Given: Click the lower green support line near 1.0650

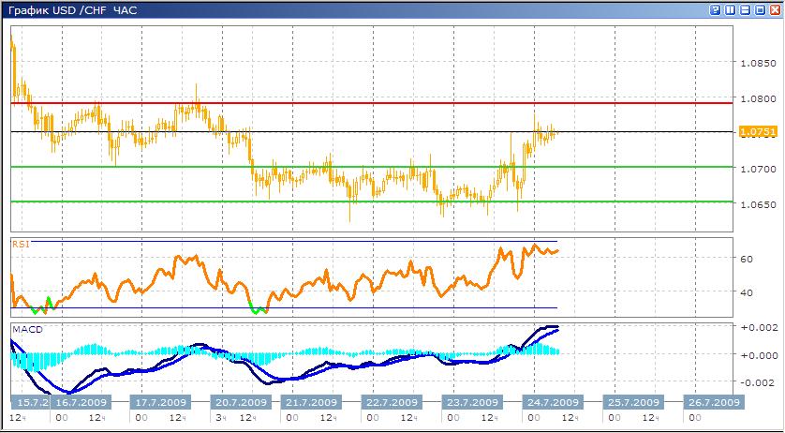Looking at the screenshot, I should click(x=375, y=202).
